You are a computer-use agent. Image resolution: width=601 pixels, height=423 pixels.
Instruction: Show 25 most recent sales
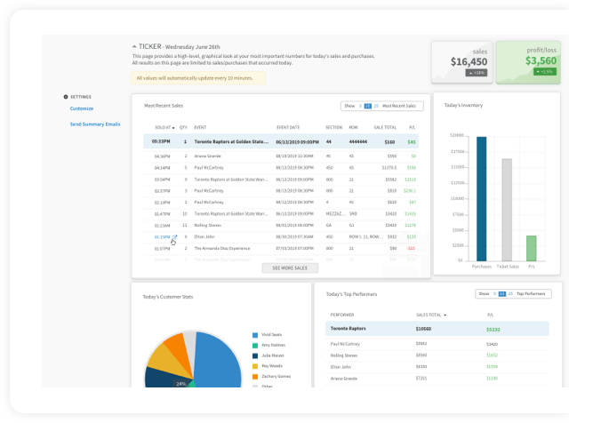point(376,106)
